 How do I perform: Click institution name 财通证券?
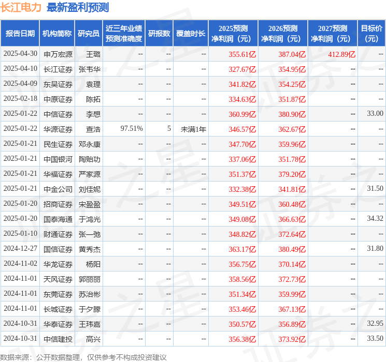coord(58,234)
